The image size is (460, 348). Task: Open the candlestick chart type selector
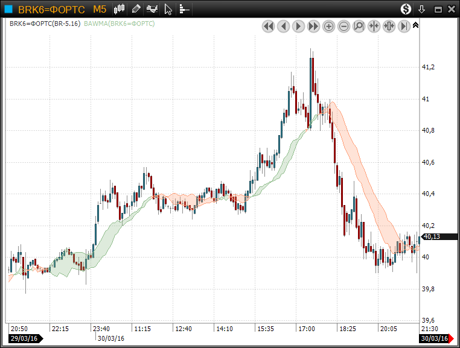120,9
